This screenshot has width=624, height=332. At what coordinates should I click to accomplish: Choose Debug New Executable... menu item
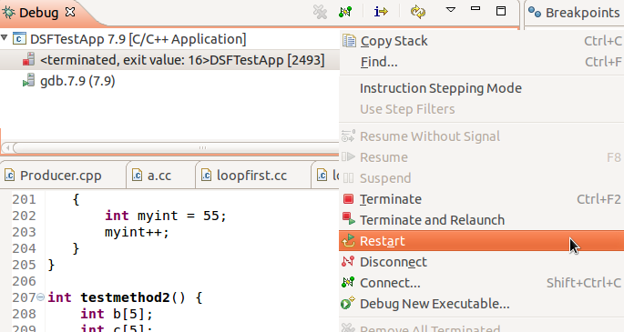pos(482,304)
